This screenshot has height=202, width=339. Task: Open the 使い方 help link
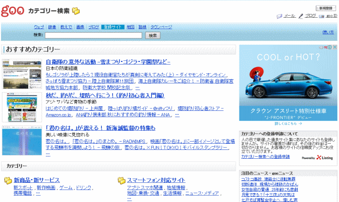click(328, 32)
